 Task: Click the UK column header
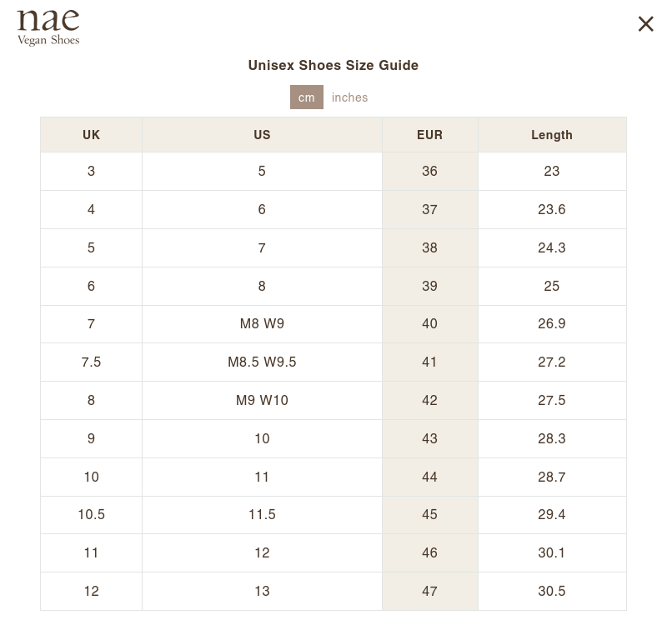pyautogui.click(x=91, y=135)
